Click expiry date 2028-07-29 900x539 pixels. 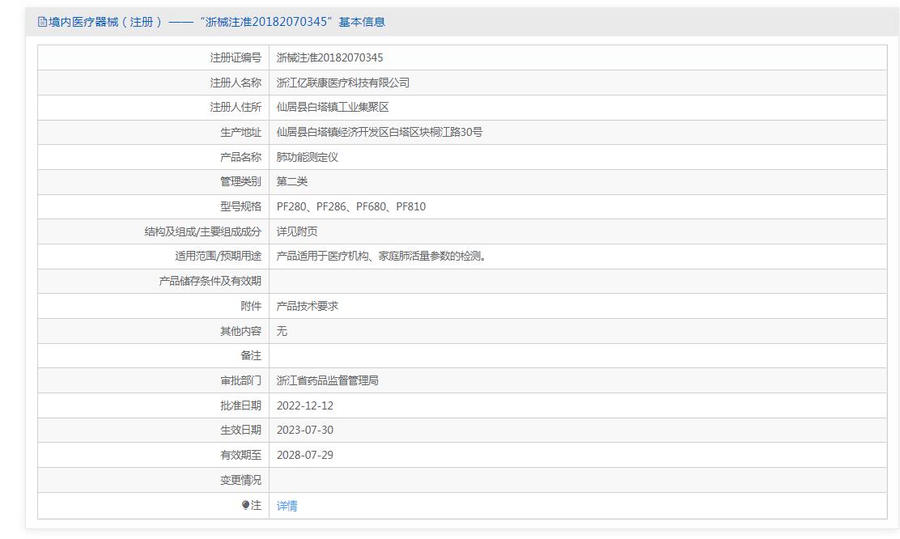click(305, 455)
